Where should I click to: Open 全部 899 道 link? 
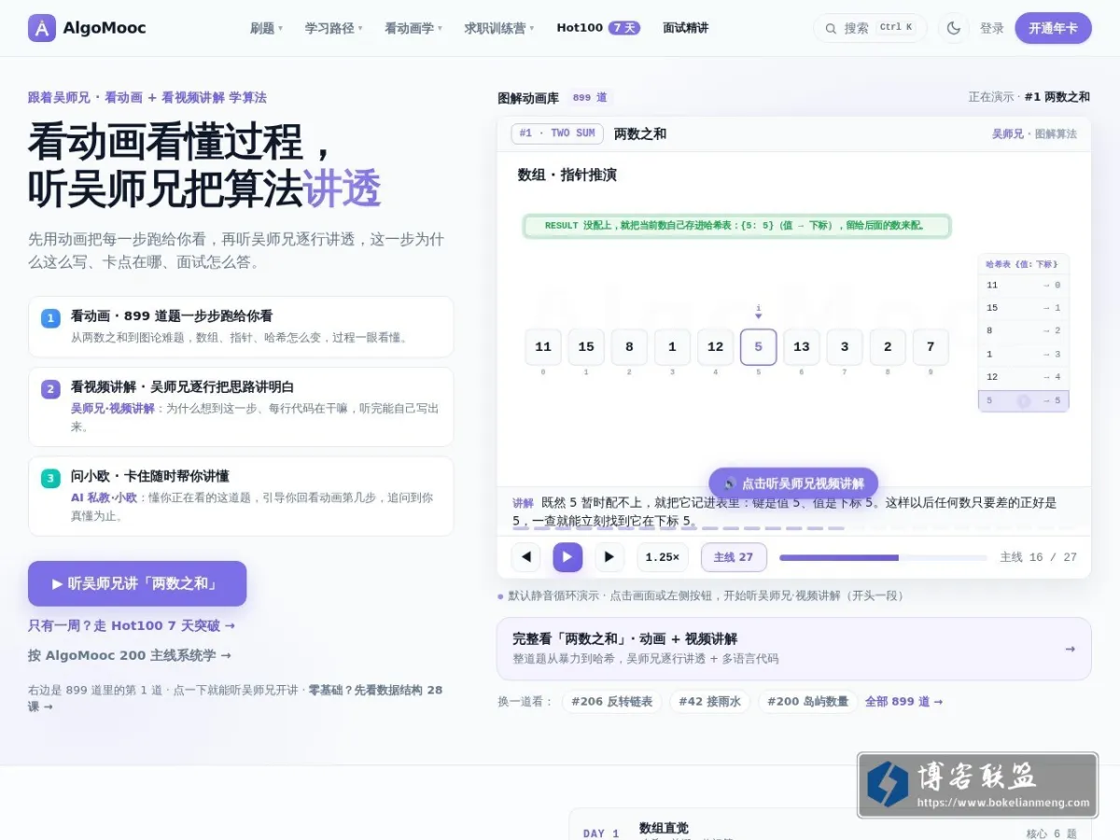903,702
